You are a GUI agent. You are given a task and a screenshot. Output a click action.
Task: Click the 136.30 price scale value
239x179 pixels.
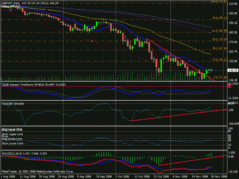233,80
